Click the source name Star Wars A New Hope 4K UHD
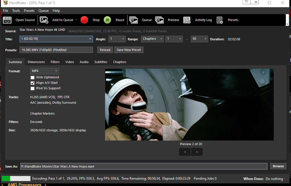This screenshot has height=186, width=291. pos(42,30)
